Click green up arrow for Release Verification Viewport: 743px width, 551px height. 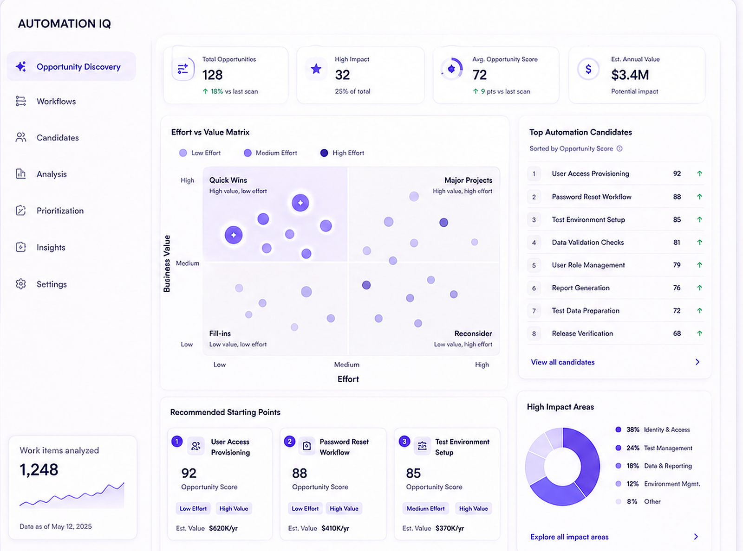pos(699,333)
